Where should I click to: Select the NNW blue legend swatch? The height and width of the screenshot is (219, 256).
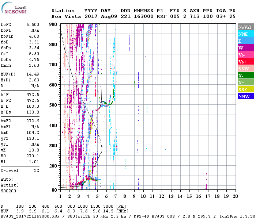tap(244, 96)
